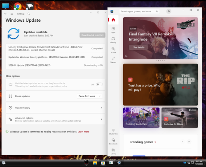This screenshot has width=206, height=167.
Task: Open the Downloads icon in Store sidebar
Action: (113, 141)
